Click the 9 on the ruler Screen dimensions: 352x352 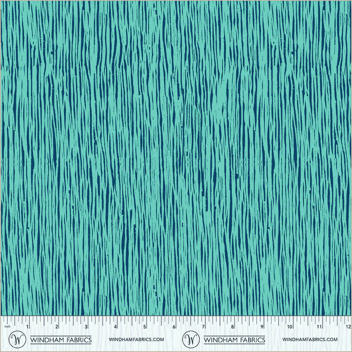(261, 327)
